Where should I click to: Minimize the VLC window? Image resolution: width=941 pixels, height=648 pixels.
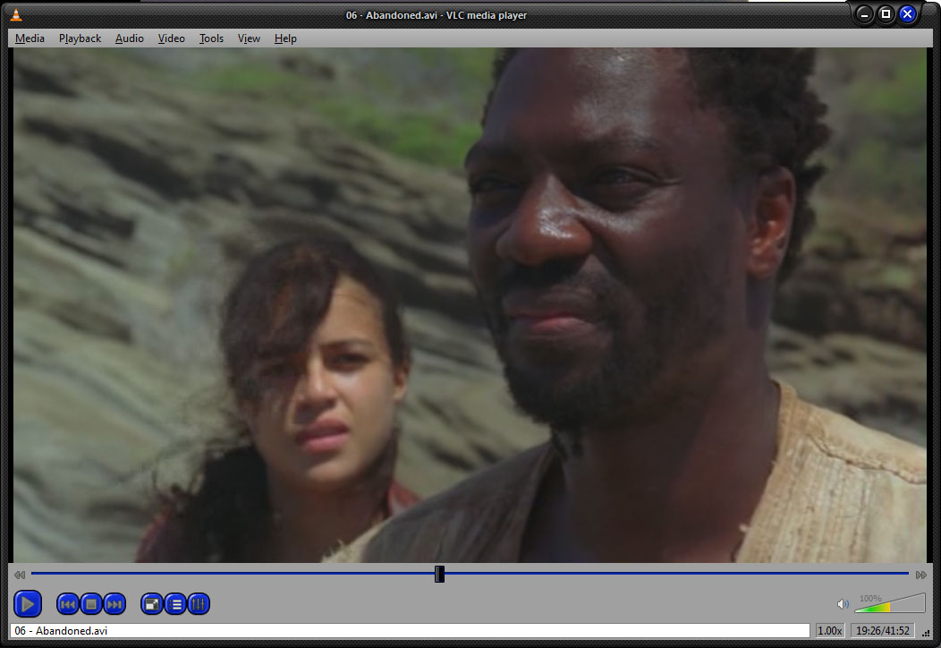click(x=864, y=14)
